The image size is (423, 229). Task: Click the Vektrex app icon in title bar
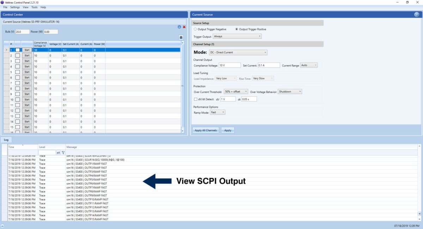tap(2, 2)
